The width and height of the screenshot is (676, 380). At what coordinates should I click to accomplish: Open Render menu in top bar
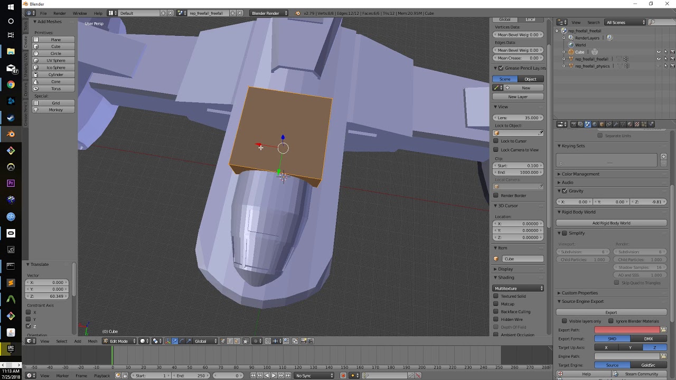coord(60,13)
